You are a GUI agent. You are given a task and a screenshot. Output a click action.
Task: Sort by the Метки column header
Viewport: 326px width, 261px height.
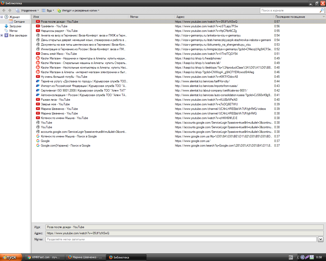151,17
